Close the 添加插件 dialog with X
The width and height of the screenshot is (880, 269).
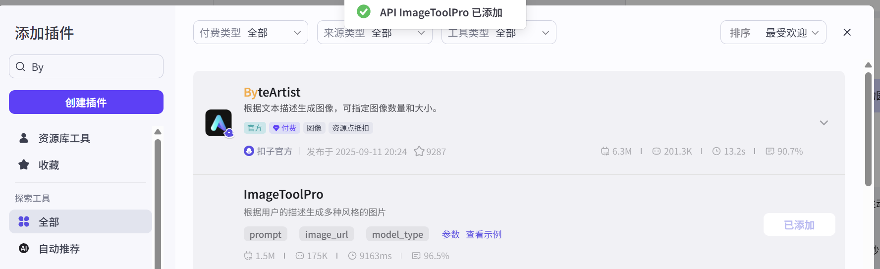coord(847,32)
